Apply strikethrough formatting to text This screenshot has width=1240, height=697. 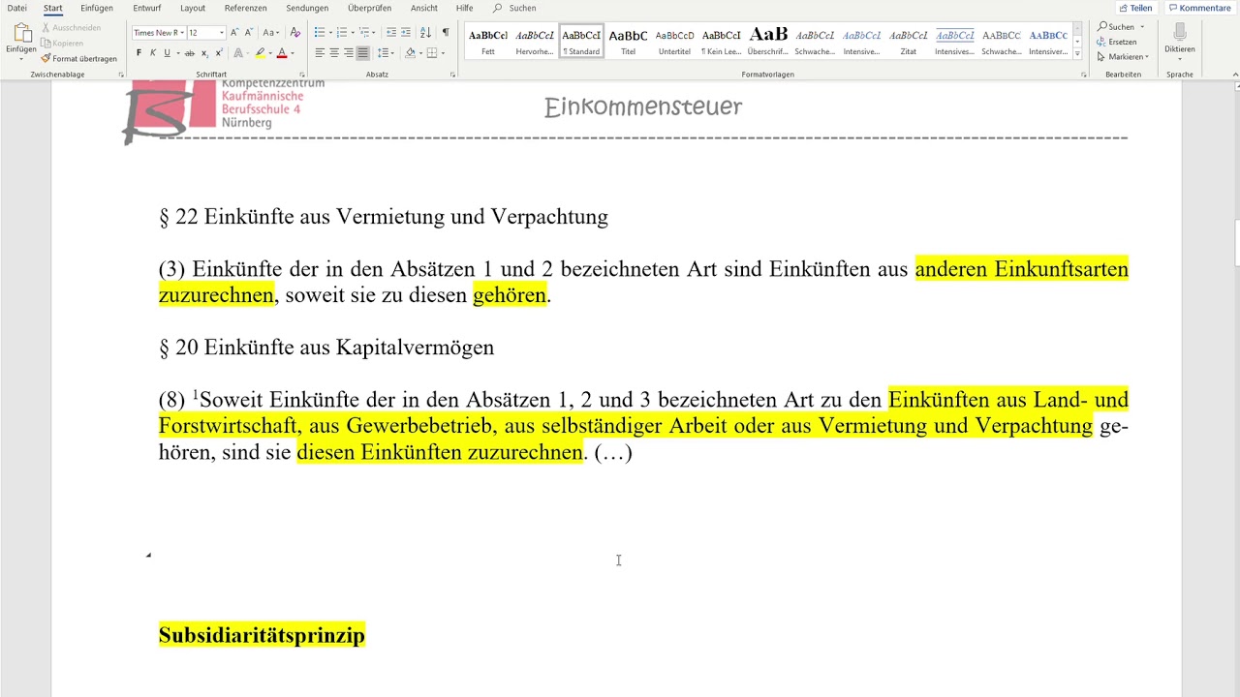tap(190, 53)
